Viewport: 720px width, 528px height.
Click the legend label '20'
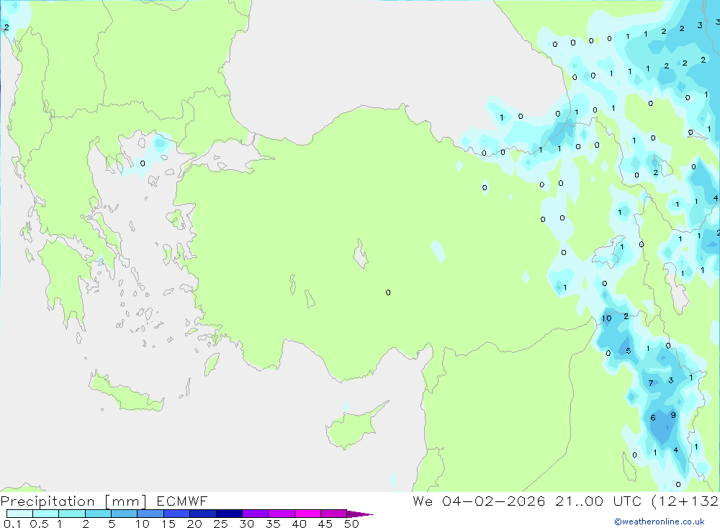point(194,524)
